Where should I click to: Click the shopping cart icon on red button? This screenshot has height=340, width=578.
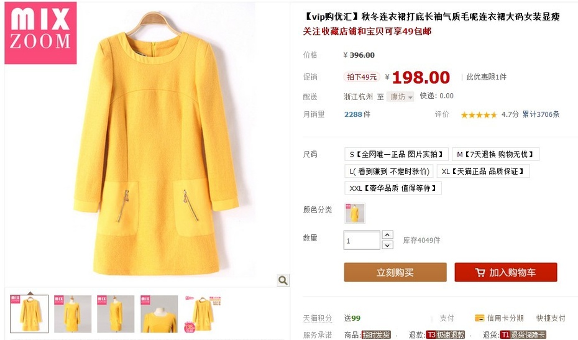click(480, 272)
